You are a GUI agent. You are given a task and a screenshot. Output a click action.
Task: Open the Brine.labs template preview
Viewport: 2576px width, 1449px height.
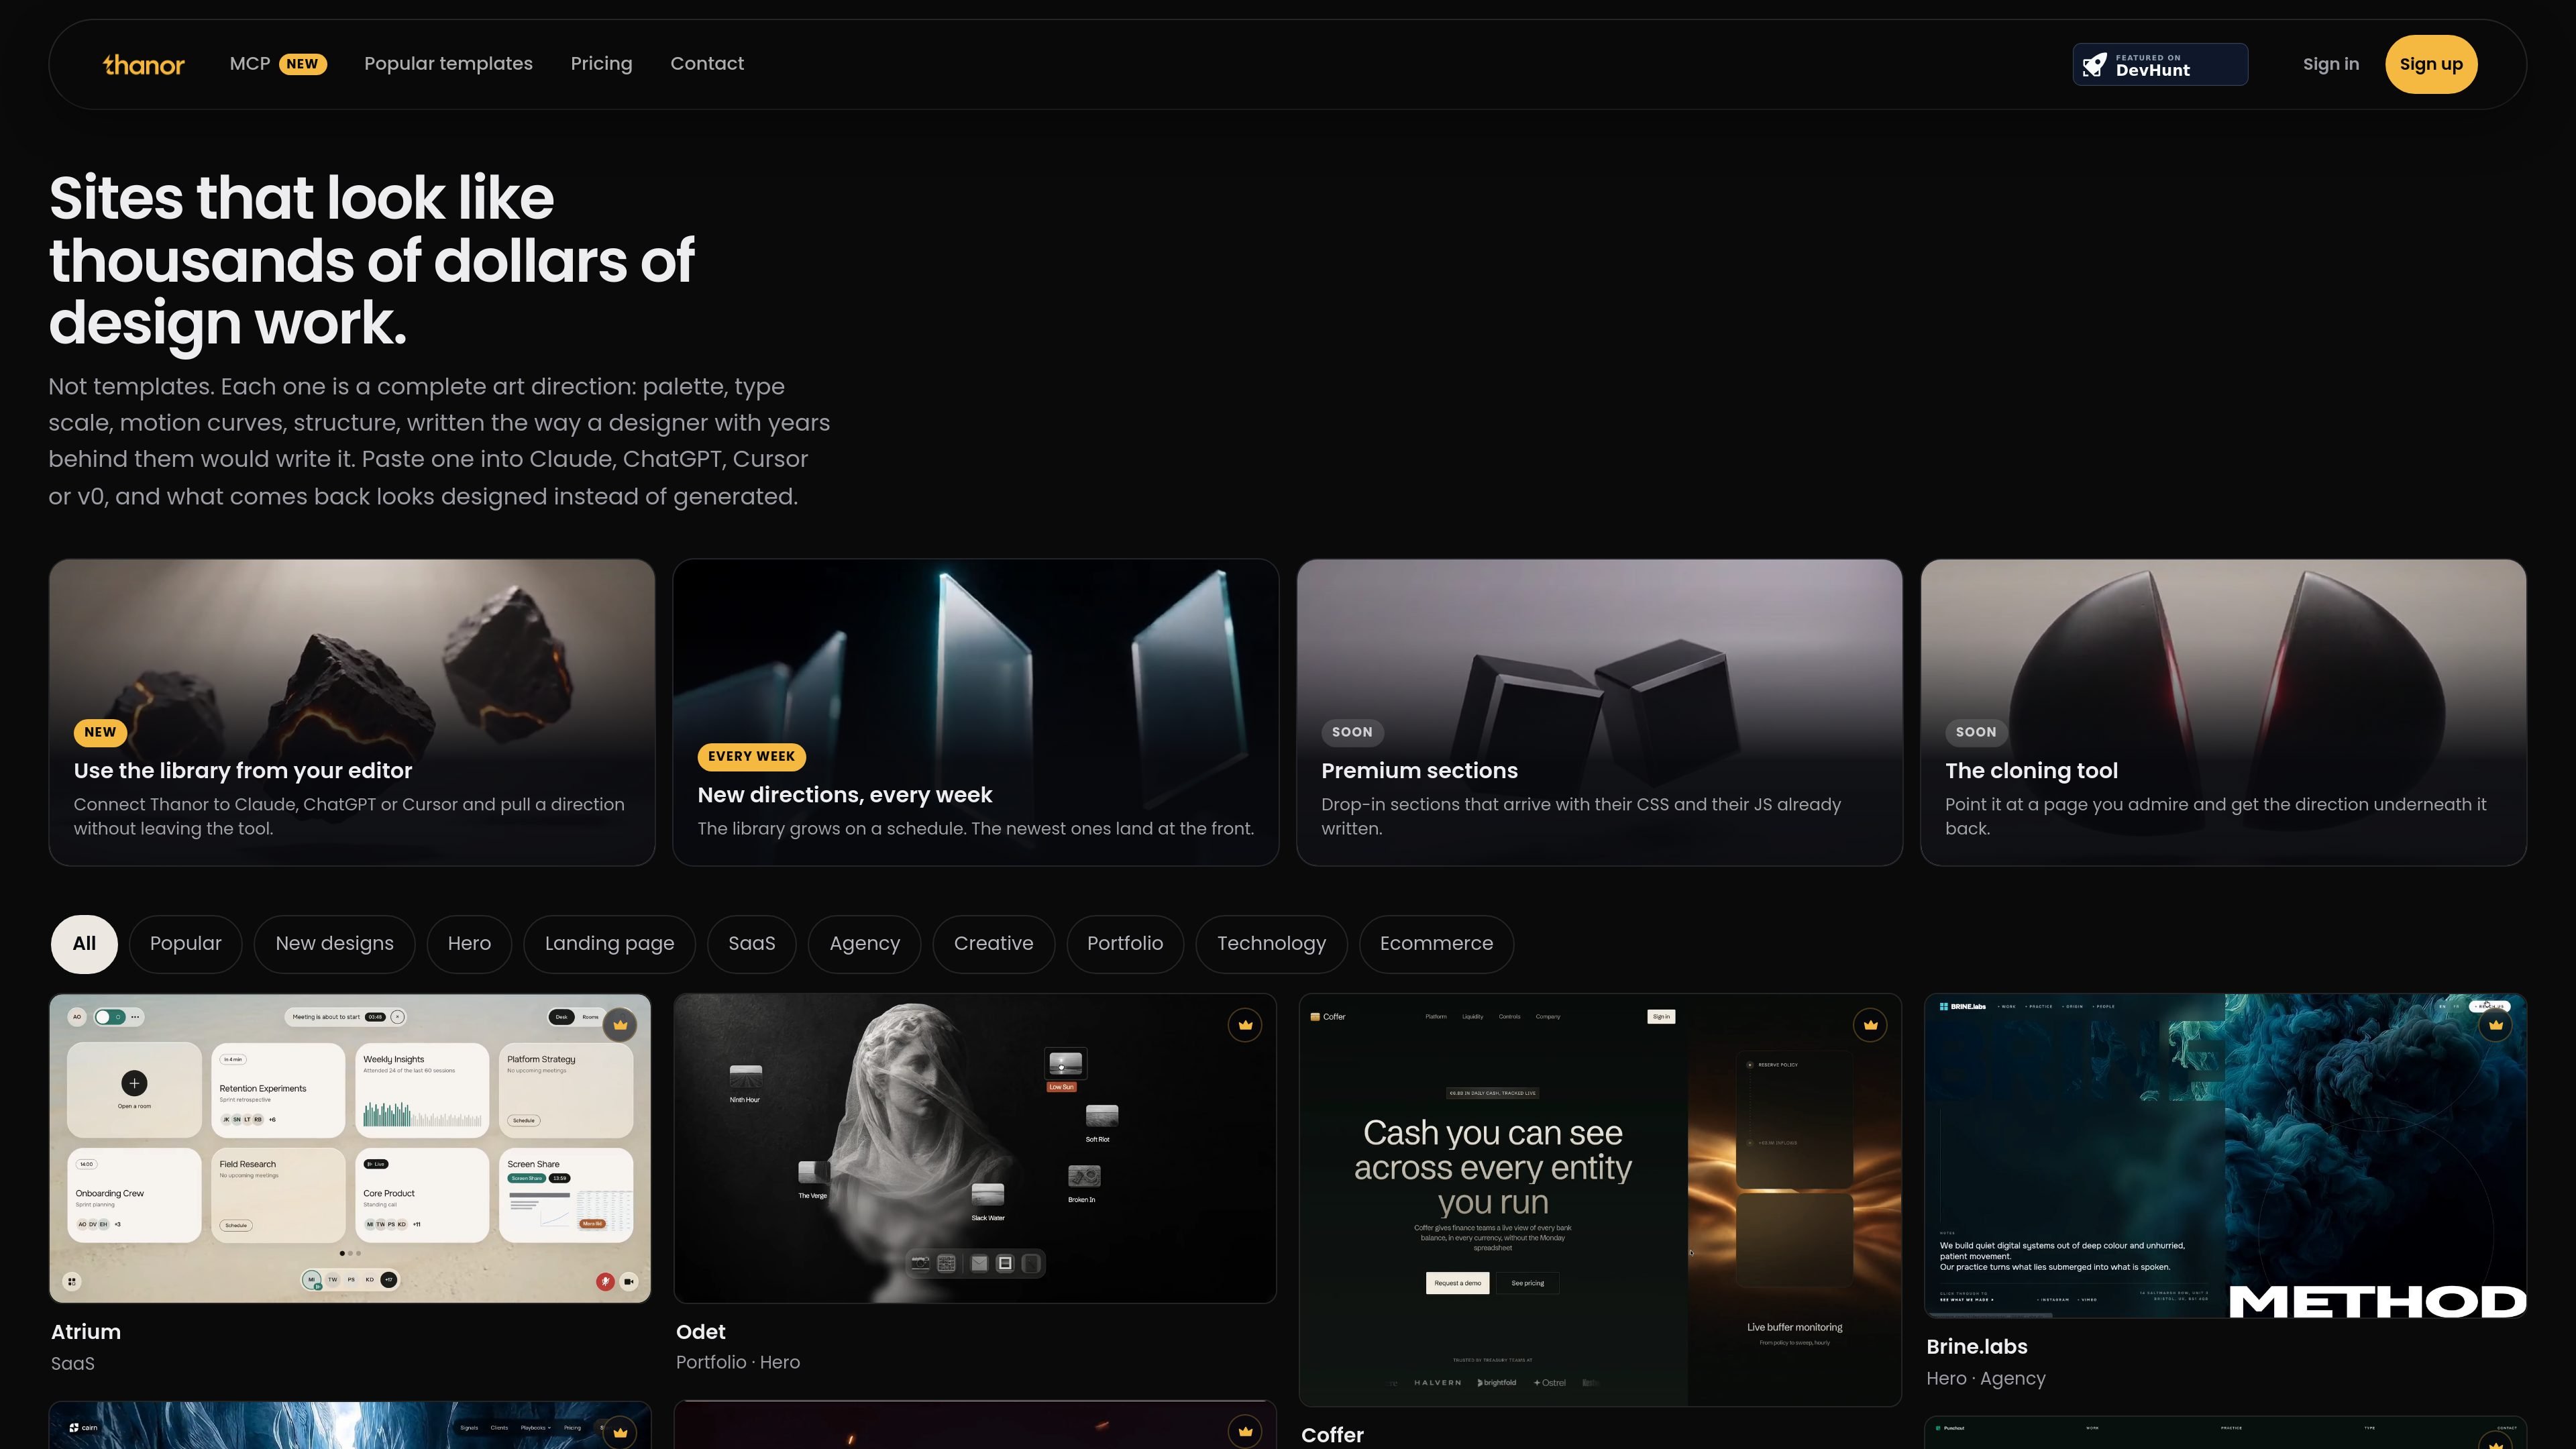click(x=2225, y=1156)
